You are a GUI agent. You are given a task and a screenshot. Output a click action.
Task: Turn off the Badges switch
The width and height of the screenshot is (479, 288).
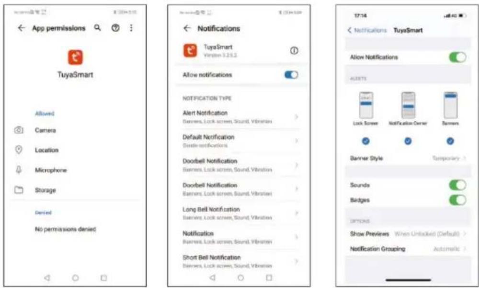[457, 200]
